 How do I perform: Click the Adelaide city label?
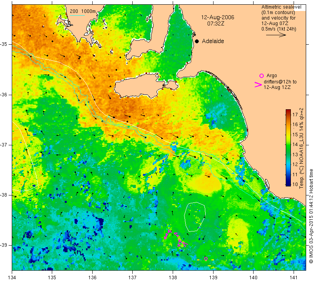(x=213, y=41)
